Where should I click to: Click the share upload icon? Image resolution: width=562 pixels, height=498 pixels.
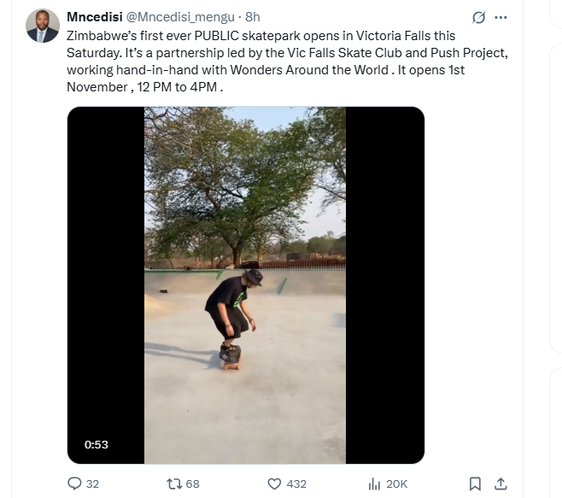[502, 483]
